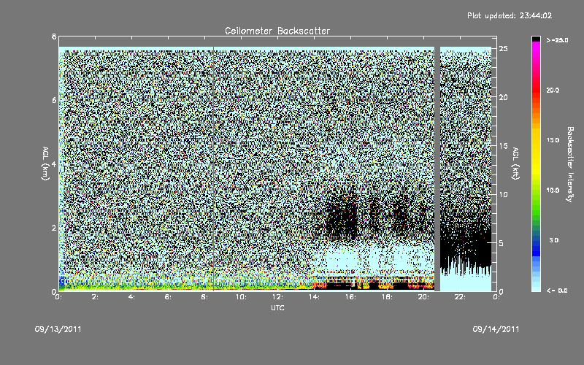Pick the black swatch atop the colorbar
The width and height of the screenshot is (584, 365).
[536, 39]
